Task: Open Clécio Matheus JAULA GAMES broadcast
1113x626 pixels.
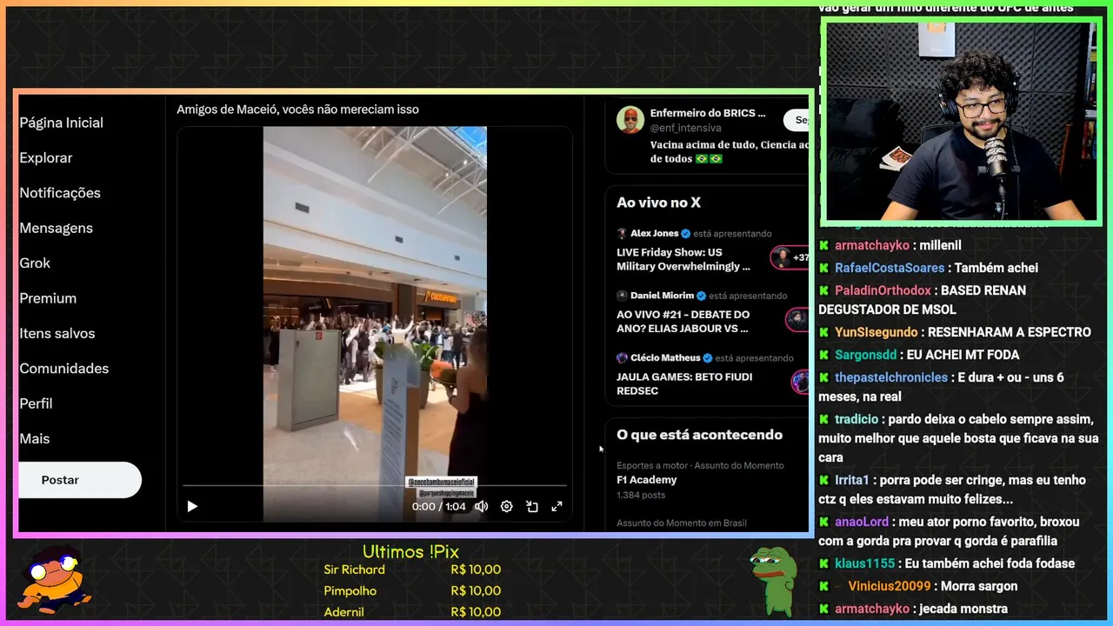Action: coord(684,383)
